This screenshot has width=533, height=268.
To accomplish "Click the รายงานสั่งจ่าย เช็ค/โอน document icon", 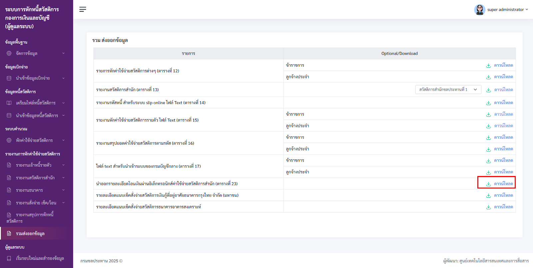I will pyautogui.click(x=9, y=203).
